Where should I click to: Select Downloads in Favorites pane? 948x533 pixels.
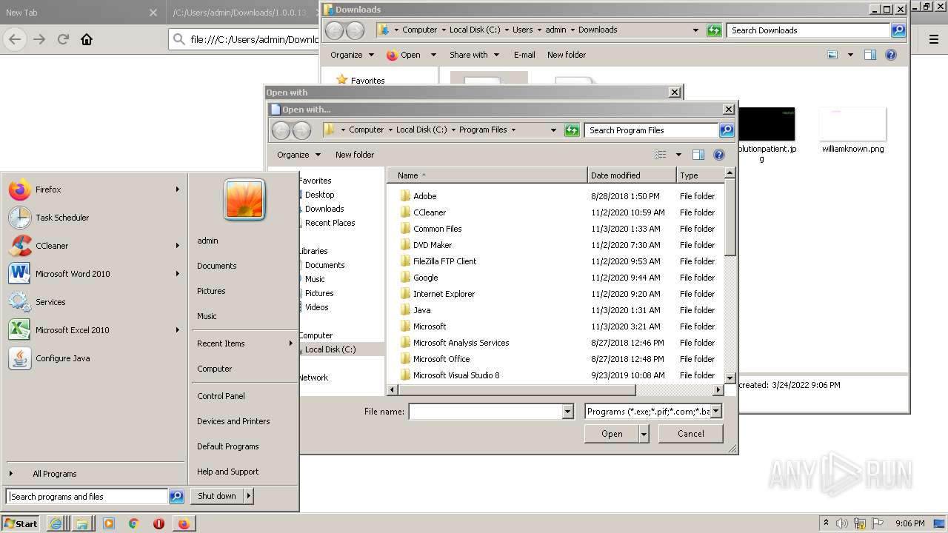tap(324, 209)
